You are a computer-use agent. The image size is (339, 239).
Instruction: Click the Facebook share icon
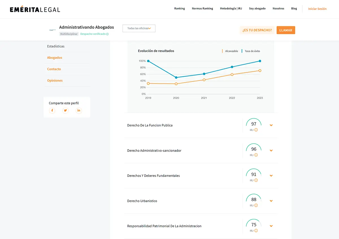tap(52, 111)
